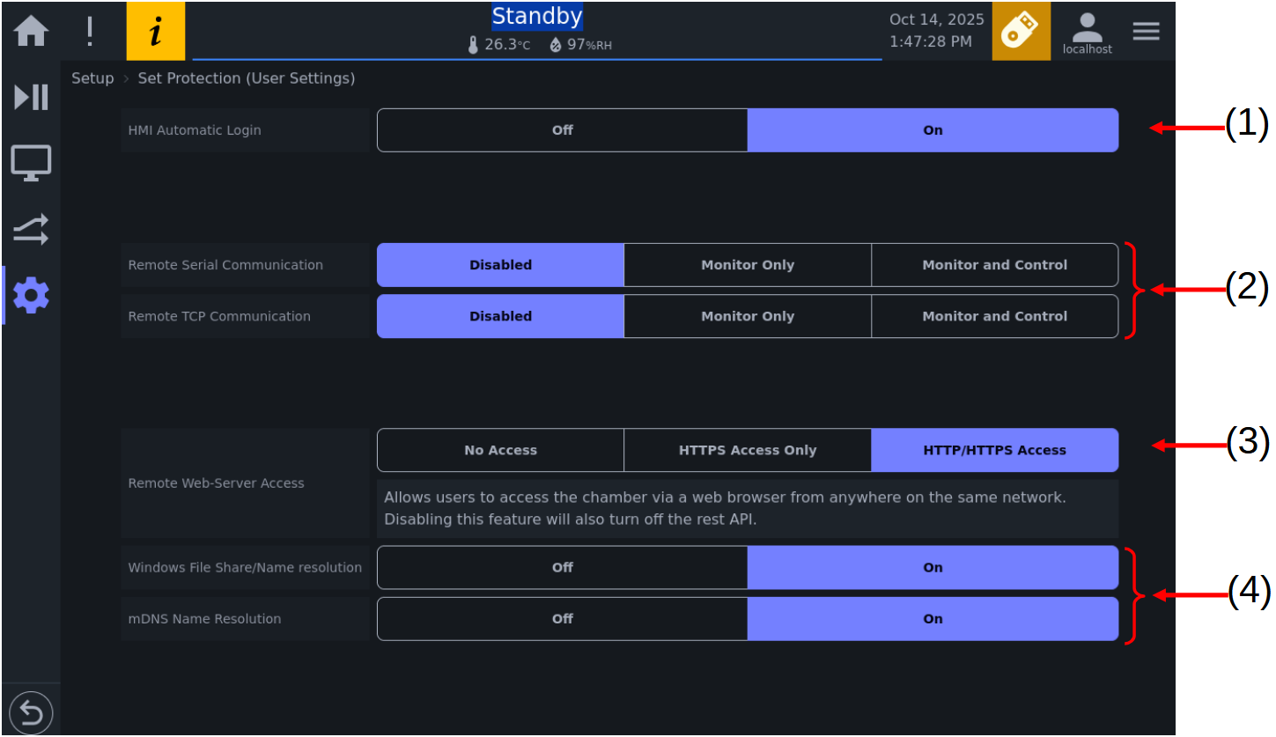Screen dimensions: 1276x737
Task: Click Set Protection (User Settings) breadcrumb
Action: (247, 78)
